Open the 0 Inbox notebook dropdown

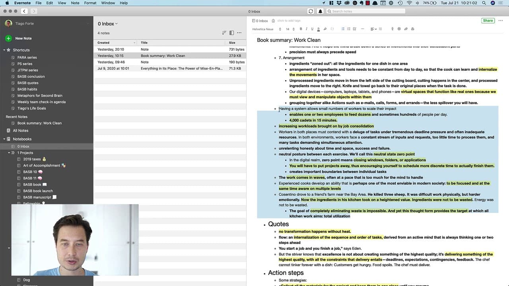(x=108, y=24)
